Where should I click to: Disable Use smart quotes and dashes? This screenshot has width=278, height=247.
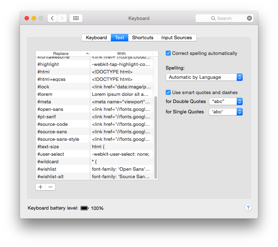pyautogui.click(x=168, y=92)
